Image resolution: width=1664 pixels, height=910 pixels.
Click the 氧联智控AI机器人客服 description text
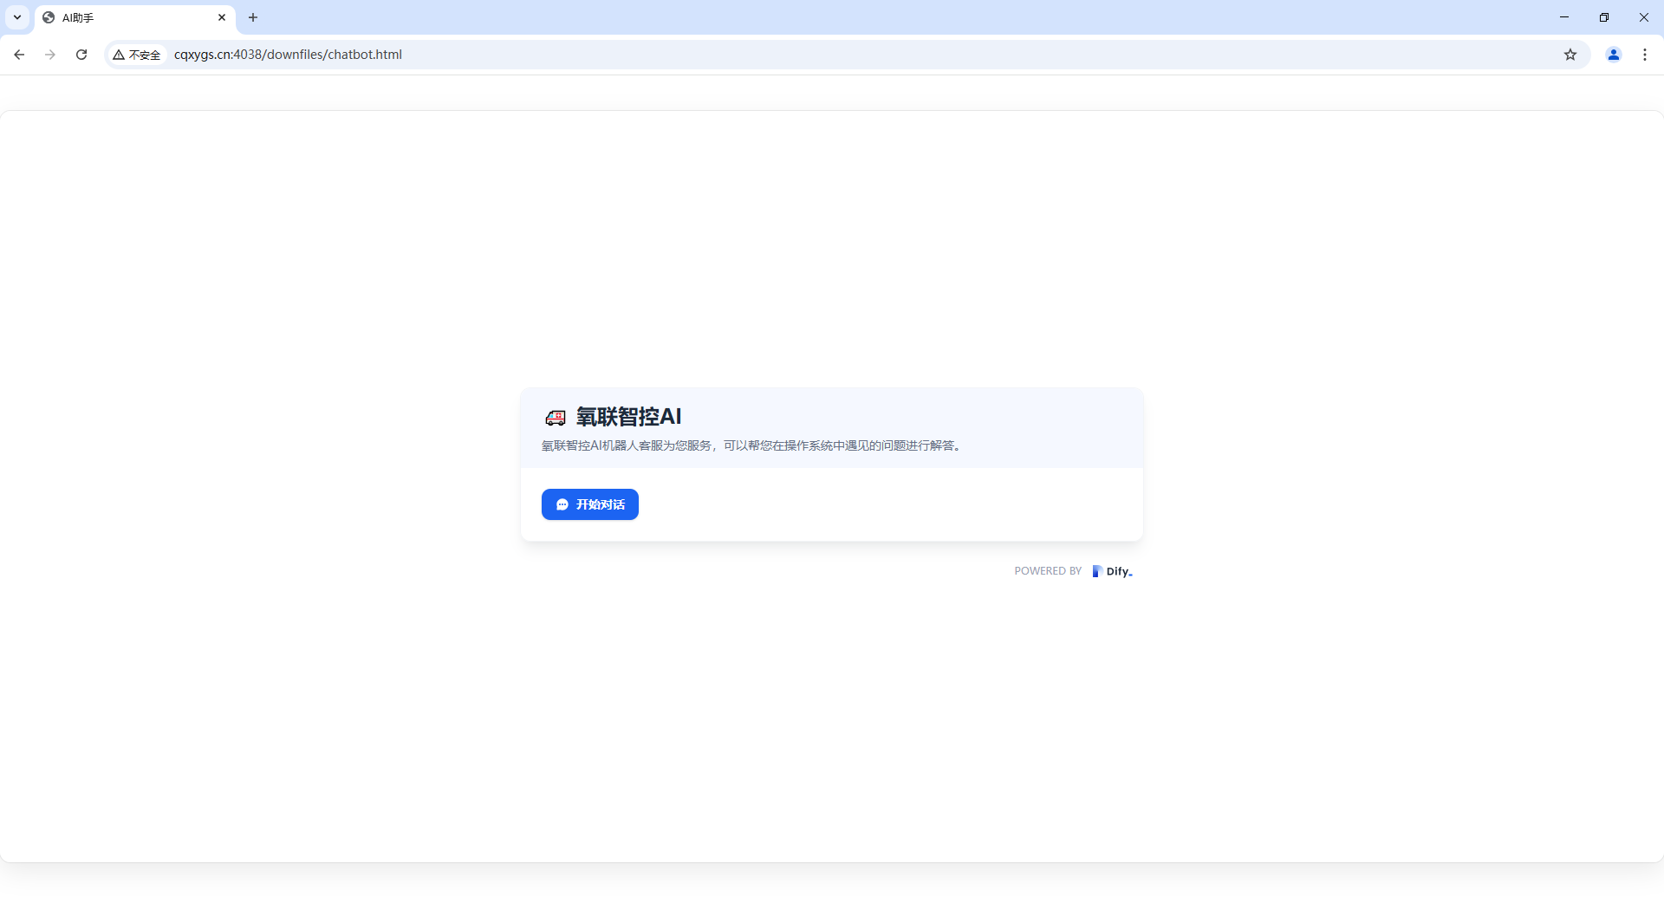coord(751,445)
